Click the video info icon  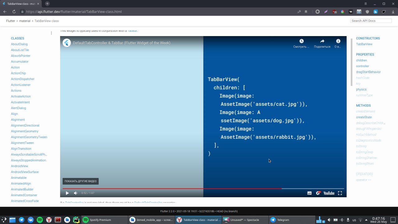pyautogui.click(x=338, y=41)
